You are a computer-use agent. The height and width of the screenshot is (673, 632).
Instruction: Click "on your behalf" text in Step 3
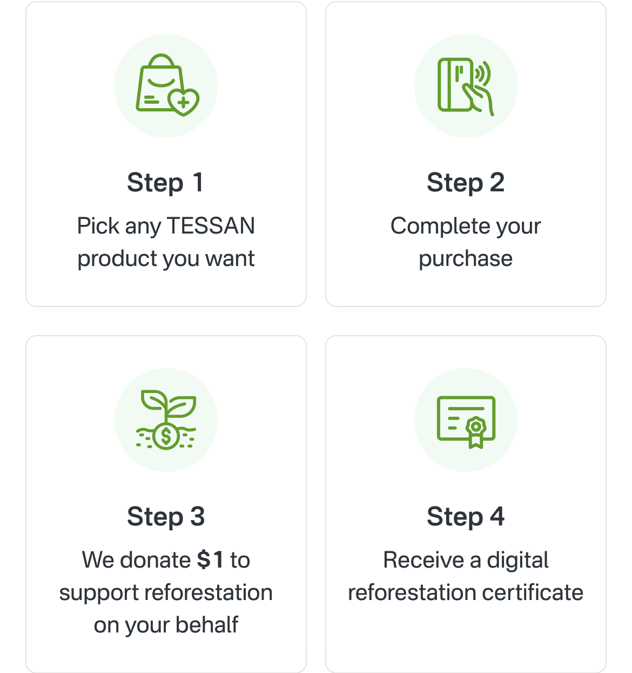166,625
